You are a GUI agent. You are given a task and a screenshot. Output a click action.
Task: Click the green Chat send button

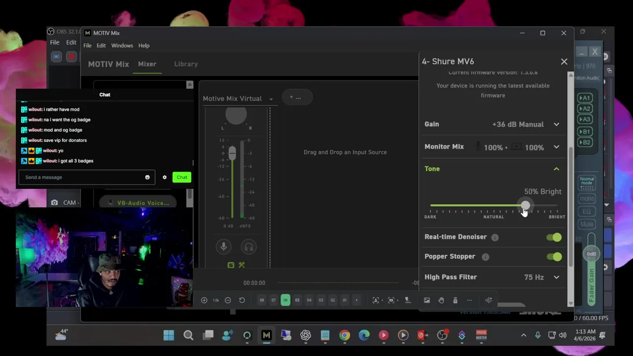point(182,178)
